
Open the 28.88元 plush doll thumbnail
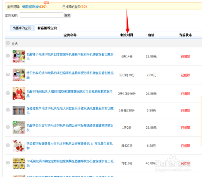click(x=19, y=128)
